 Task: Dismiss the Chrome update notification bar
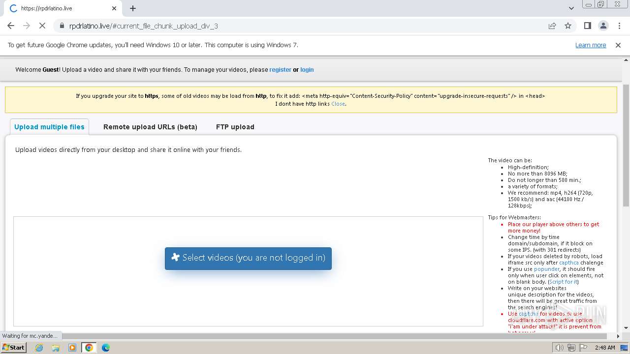point(618,45)
